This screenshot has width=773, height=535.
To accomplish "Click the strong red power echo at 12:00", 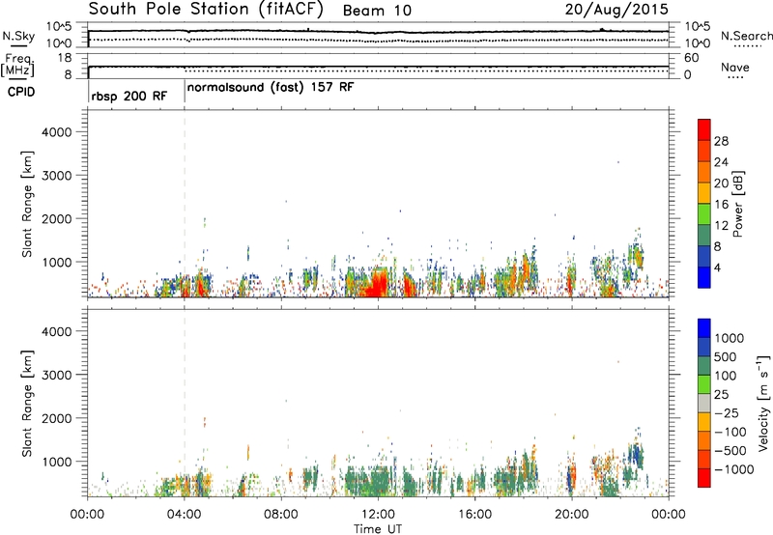I will click(377, 285).
